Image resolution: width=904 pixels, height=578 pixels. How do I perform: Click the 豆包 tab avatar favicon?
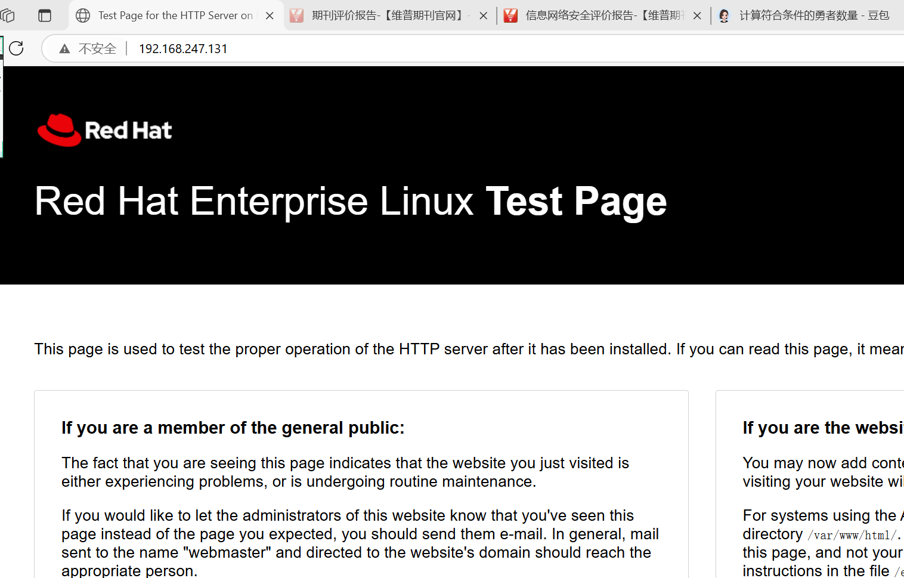[x=724, y=16]
